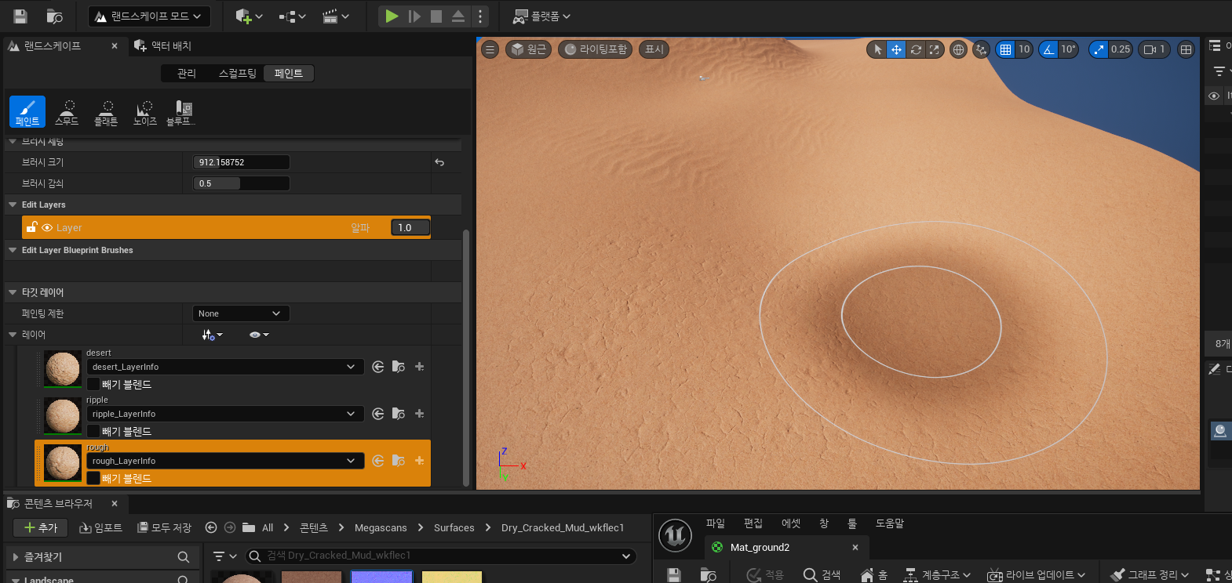Open the Painting Restriction None dropdown

click(241, 313)
